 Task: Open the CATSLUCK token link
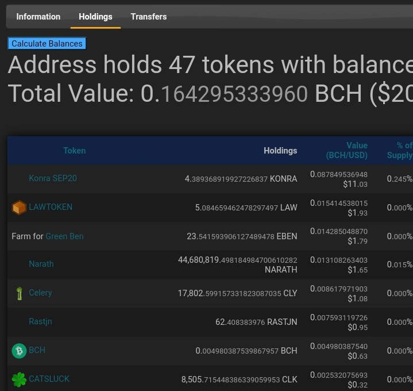click(49, 379)
